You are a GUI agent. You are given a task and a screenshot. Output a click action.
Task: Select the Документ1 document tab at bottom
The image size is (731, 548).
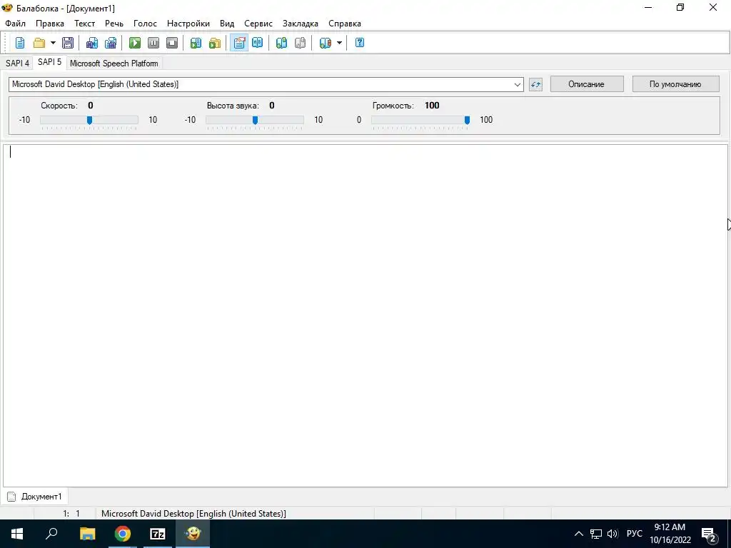point(34,497)
